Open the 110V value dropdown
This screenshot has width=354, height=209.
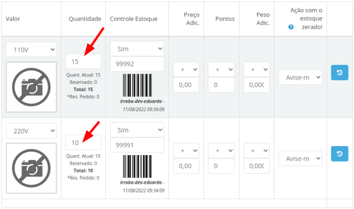[x=31, y=49]
